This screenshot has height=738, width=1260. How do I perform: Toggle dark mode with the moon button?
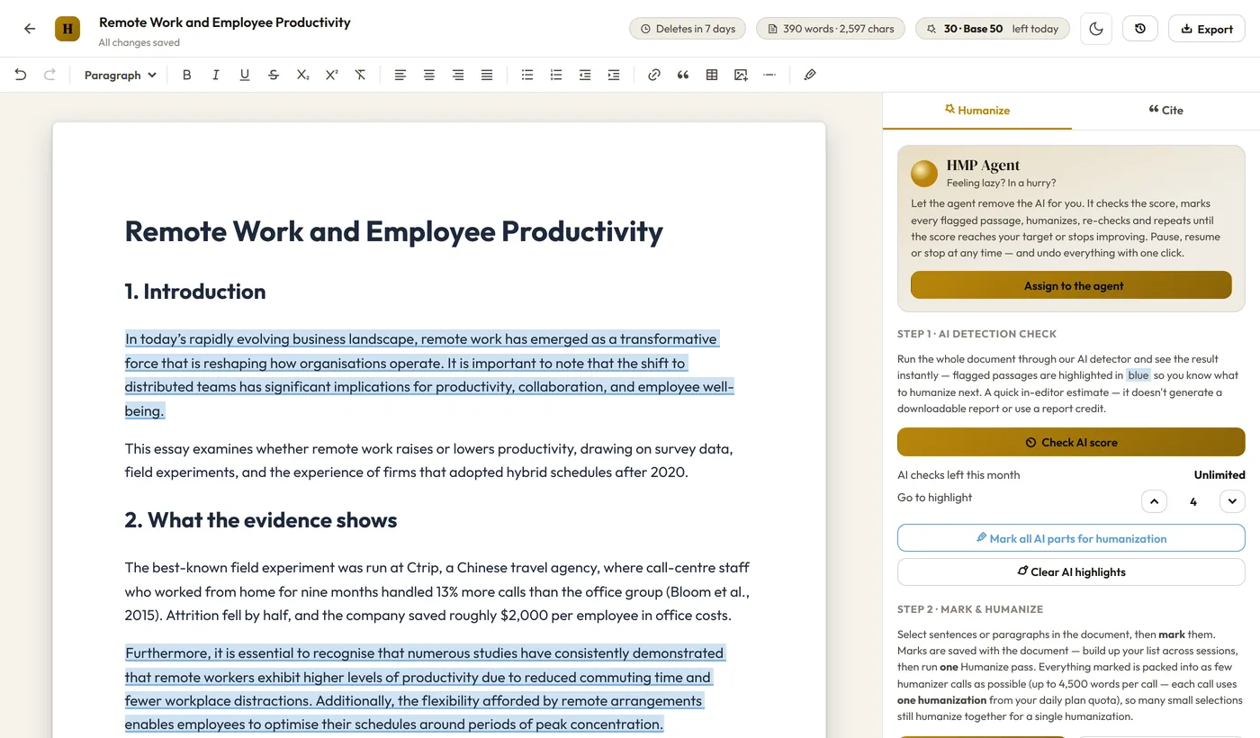point(1096,29)
